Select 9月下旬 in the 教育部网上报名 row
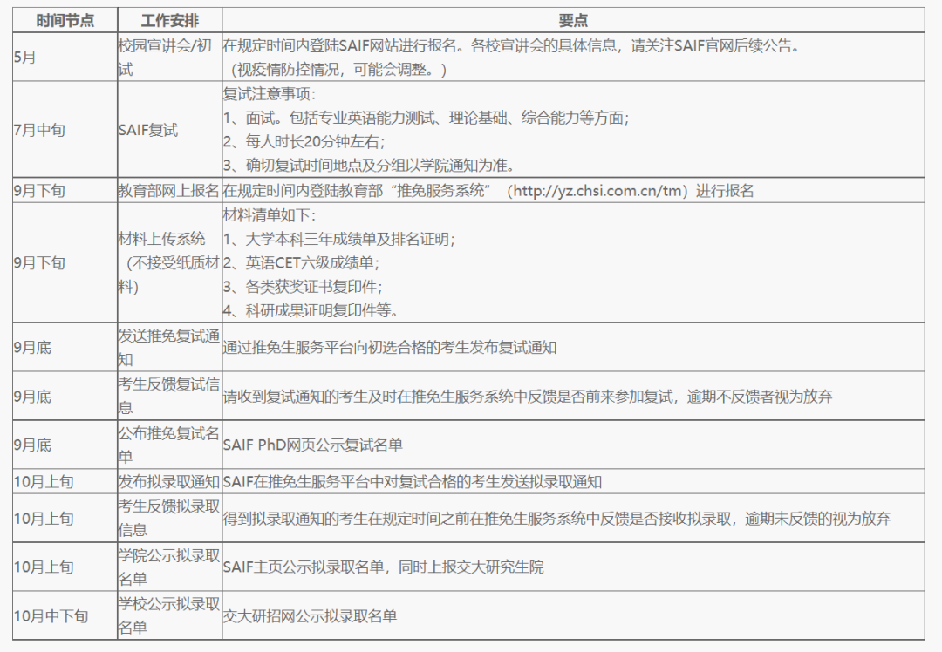The image size is (942, 652). tap(65, 190)
